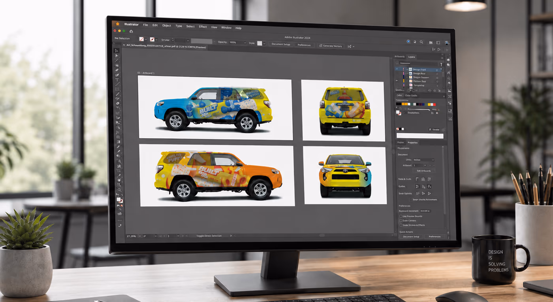
Task: Click the fill and stroke swatch in toolbar
Action: click(120, 200)
